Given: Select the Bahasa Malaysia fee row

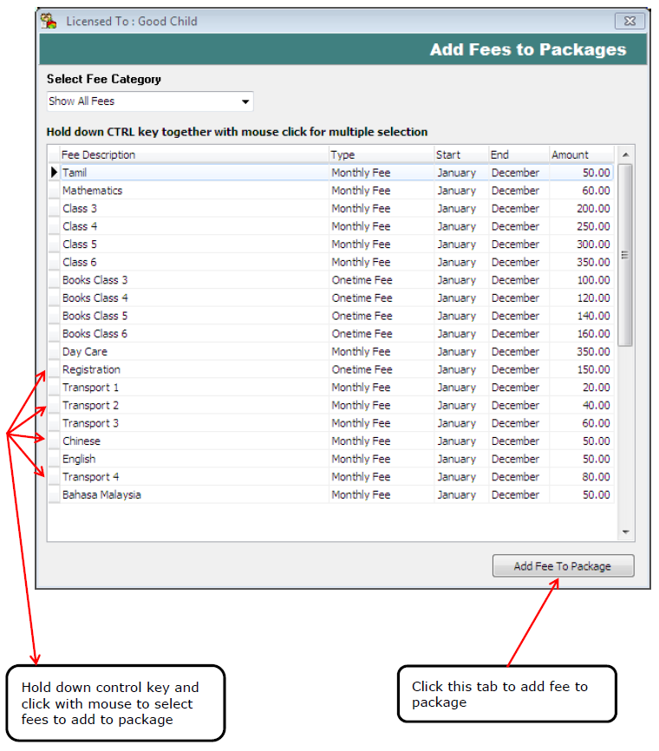Looking at the screenshot, I should coord(194,495).
